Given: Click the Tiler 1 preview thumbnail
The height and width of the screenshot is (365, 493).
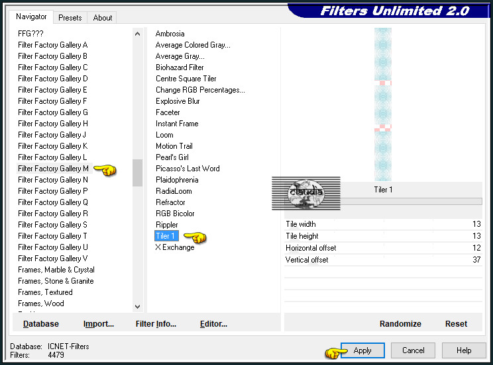Looking at the screenshot, I should [x=382, y=104].
